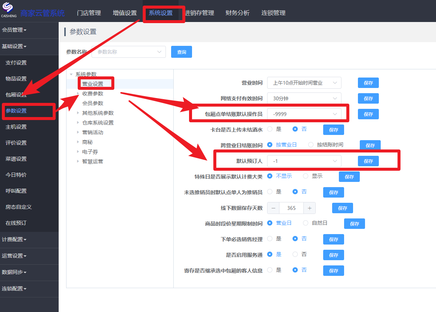Click the 365 days input field

click(291, 208)
